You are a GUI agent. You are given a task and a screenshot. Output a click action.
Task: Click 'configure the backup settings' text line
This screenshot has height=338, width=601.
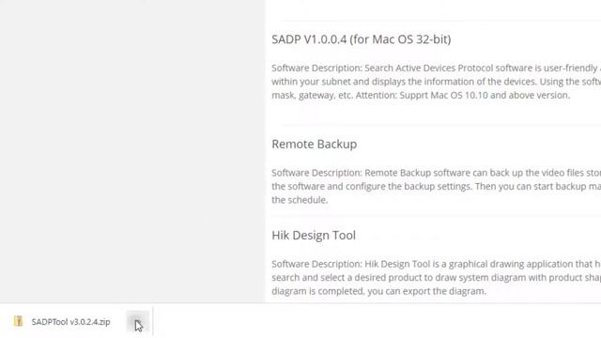(436, 187)
